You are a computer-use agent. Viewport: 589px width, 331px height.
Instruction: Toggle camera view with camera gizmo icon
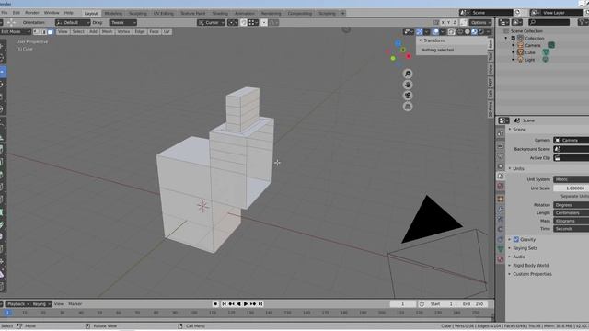point(408,96)
